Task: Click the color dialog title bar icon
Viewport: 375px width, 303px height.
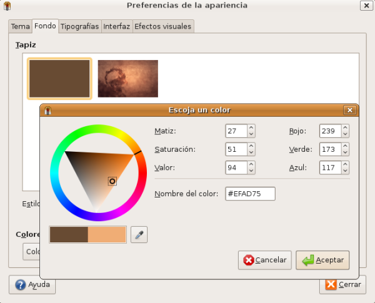Action: 47,110
